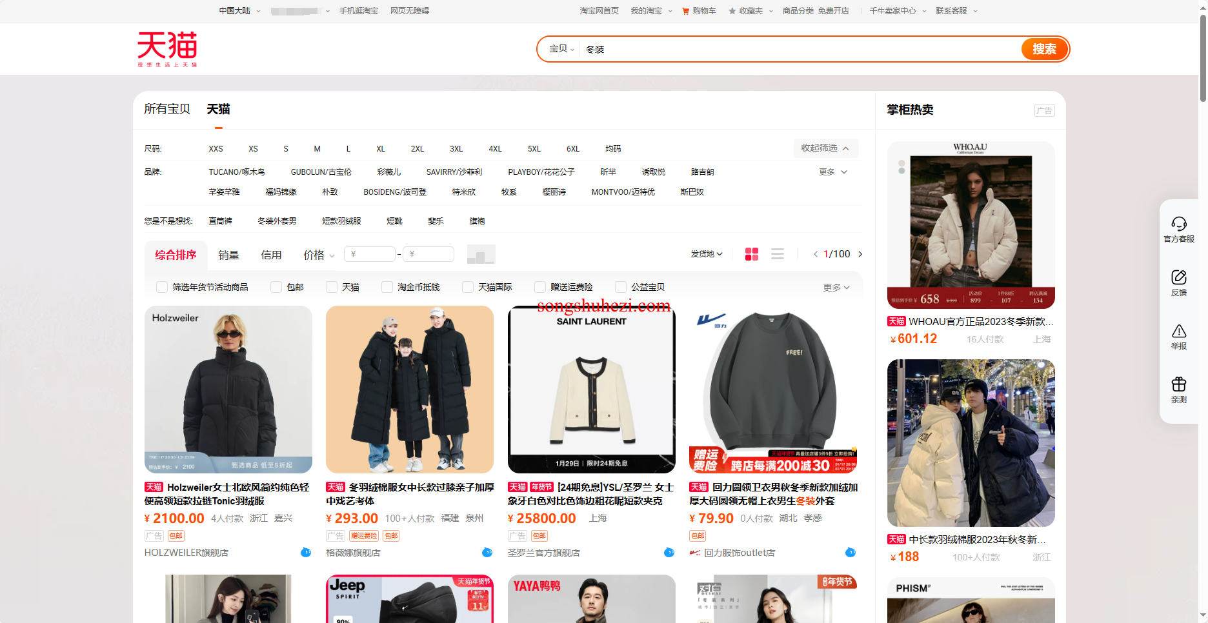Select the 天猫 results tab
1208x623 pixels.
(x=218, y=109)
